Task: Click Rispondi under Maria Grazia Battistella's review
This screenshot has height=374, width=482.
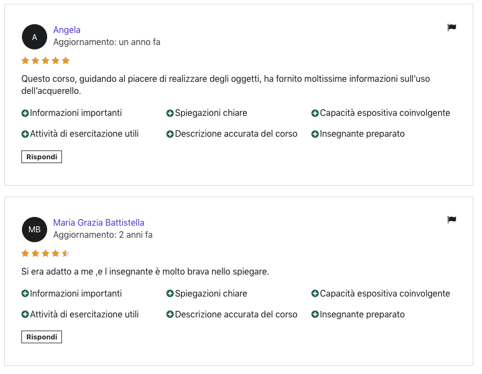Action: click(x=42, y=337)
